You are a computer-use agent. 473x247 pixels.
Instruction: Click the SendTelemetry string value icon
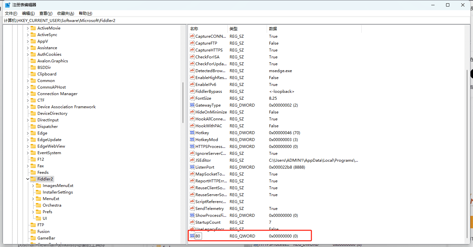click(192, 208)
